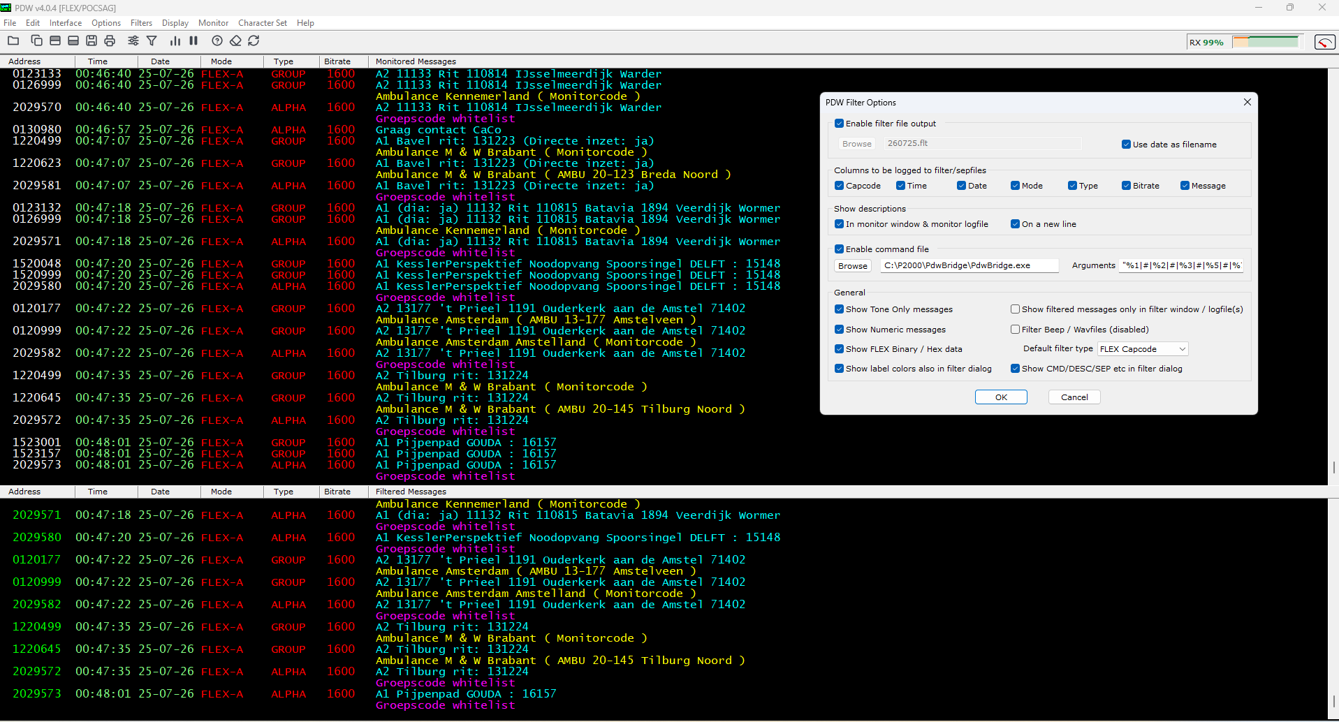Select the upper-pane view toolbar icon
The image size is (1339, 722).
55,41
